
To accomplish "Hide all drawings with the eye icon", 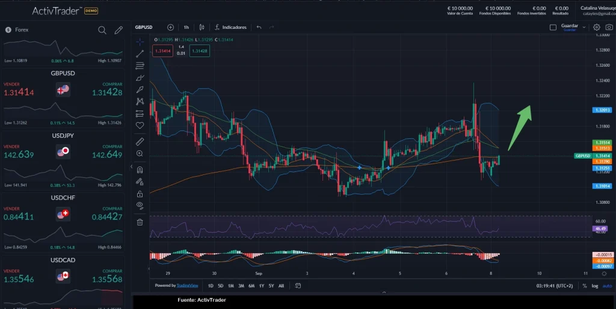I will [x=140, y=206].
